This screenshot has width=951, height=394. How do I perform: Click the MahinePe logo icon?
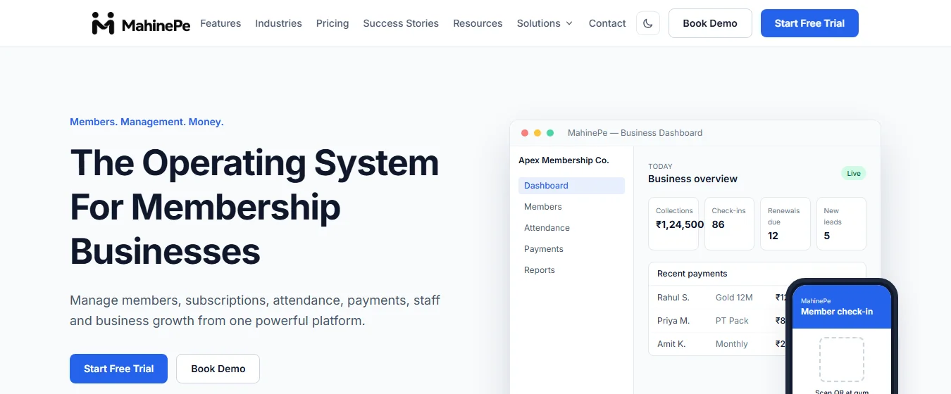click(x=103, y=23)
